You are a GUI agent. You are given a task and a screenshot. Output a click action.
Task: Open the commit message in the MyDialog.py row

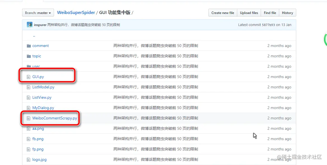156,108
